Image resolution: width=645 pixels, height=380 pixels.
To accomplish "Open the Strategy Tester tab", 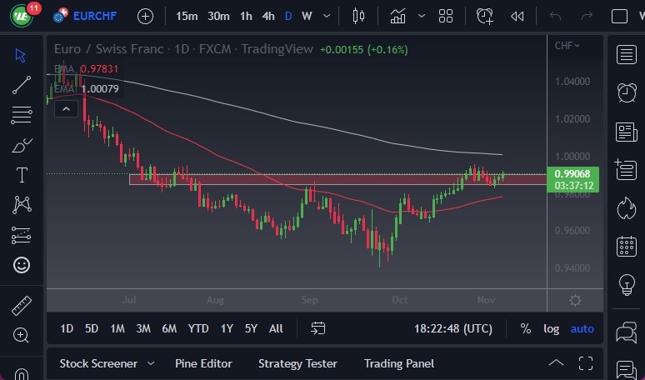I will [297, 363].
